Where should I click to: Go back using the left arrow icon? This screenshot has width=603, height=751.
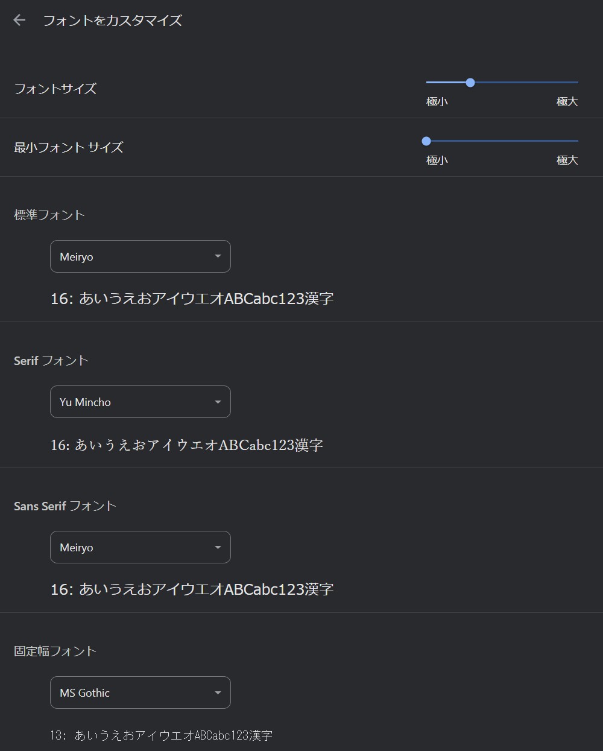click(x=19, y=20)
